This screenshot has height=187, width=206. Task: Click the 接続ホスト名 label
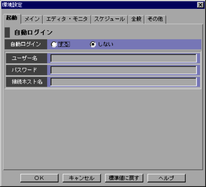[27, 82]
